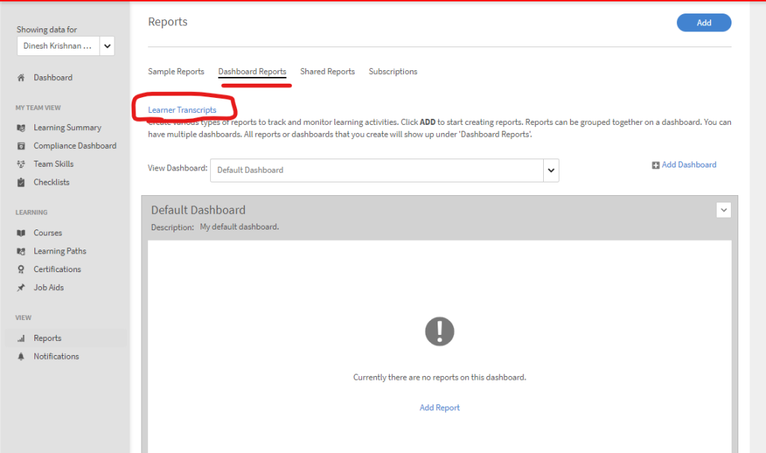Viewport: 766px width, 453px height.
Task: Click the Checklists clipboard icon
Action: [x=21, y=182]
